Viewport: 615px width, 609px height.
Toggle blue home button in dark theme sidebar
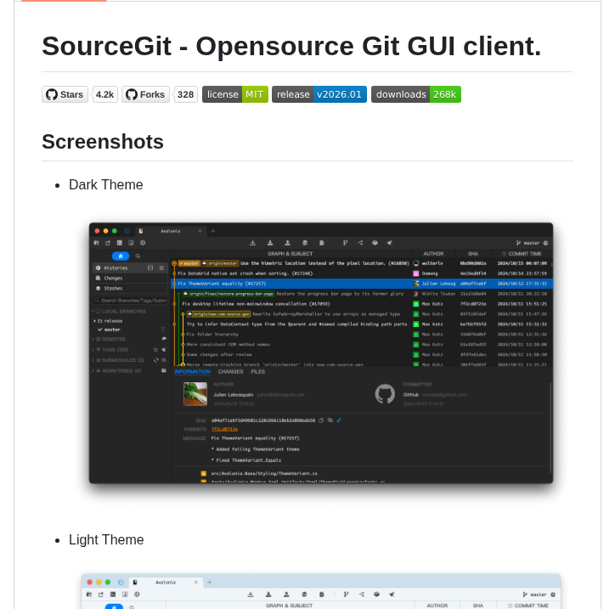[121, 256]
